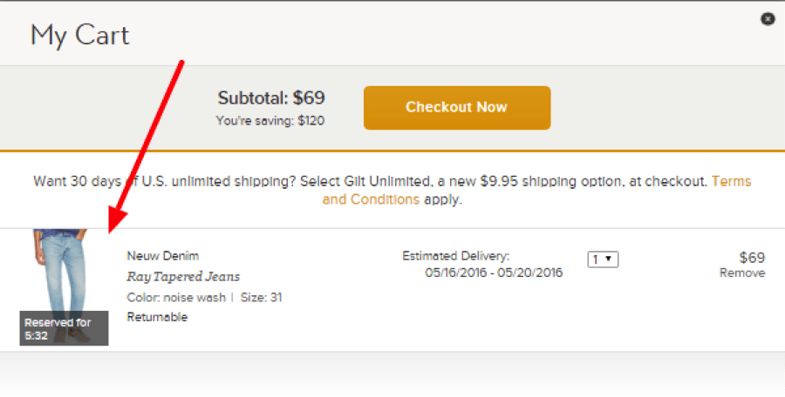Click the You're saving $120 text
This screenshot has height=397, width=785.
pos(270,120)
